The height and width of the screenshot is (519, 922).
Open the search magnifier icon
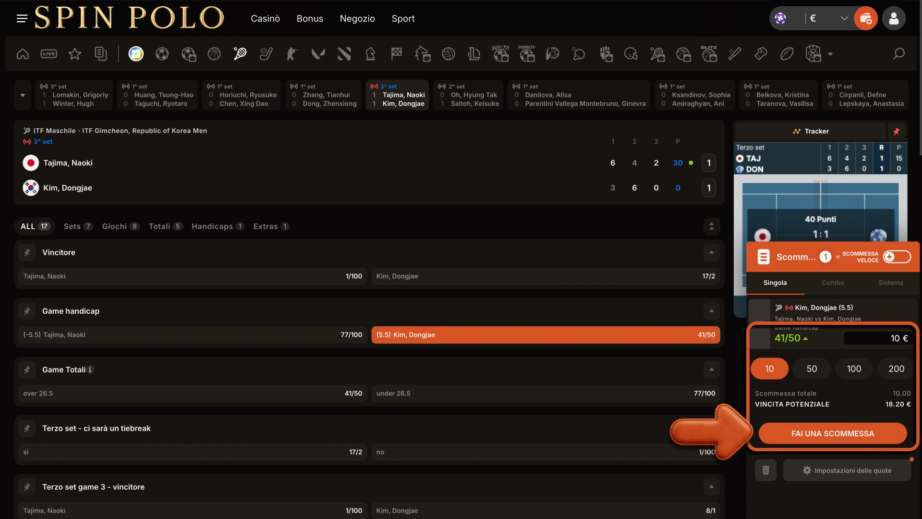click(x=898, y=54)
